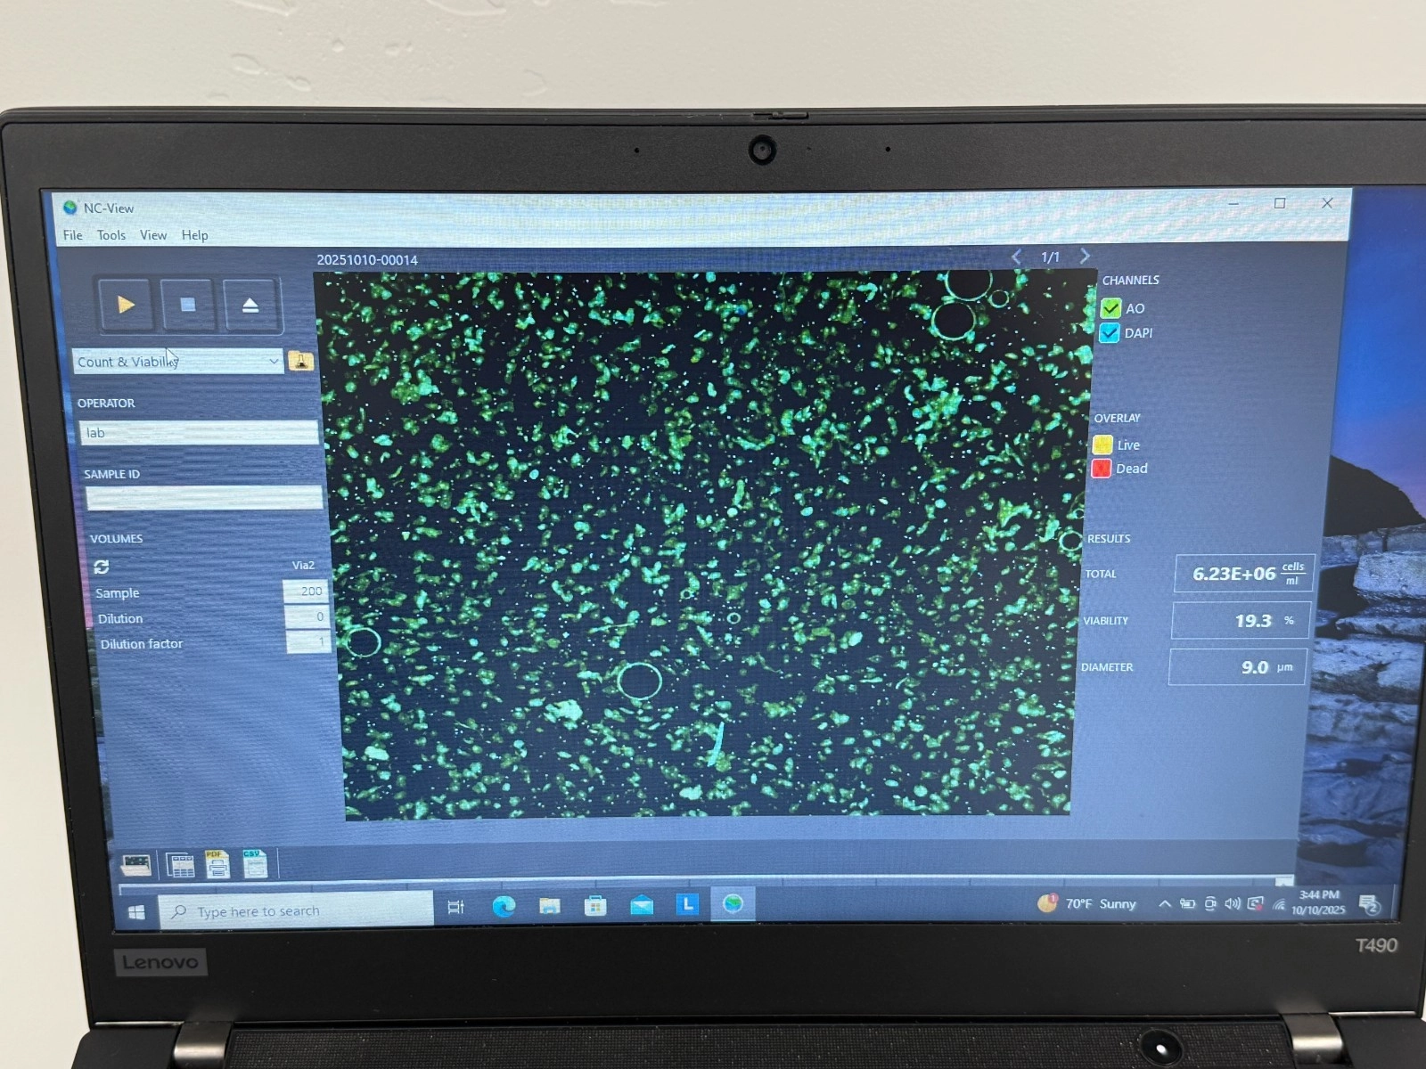This screenshot has height=1069, width=1426.
Task: Export data with the CSV icon
Action: (x=255, y=863)
